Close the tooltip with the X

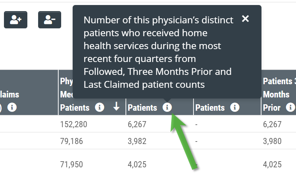point(245,19)
